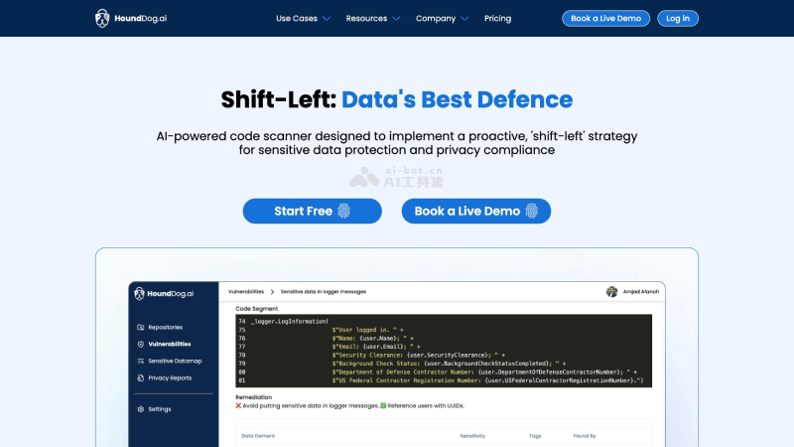Viewport: 794px width, 447px height.
Task: Open the Company menu
Action: [x=436, y=18]
